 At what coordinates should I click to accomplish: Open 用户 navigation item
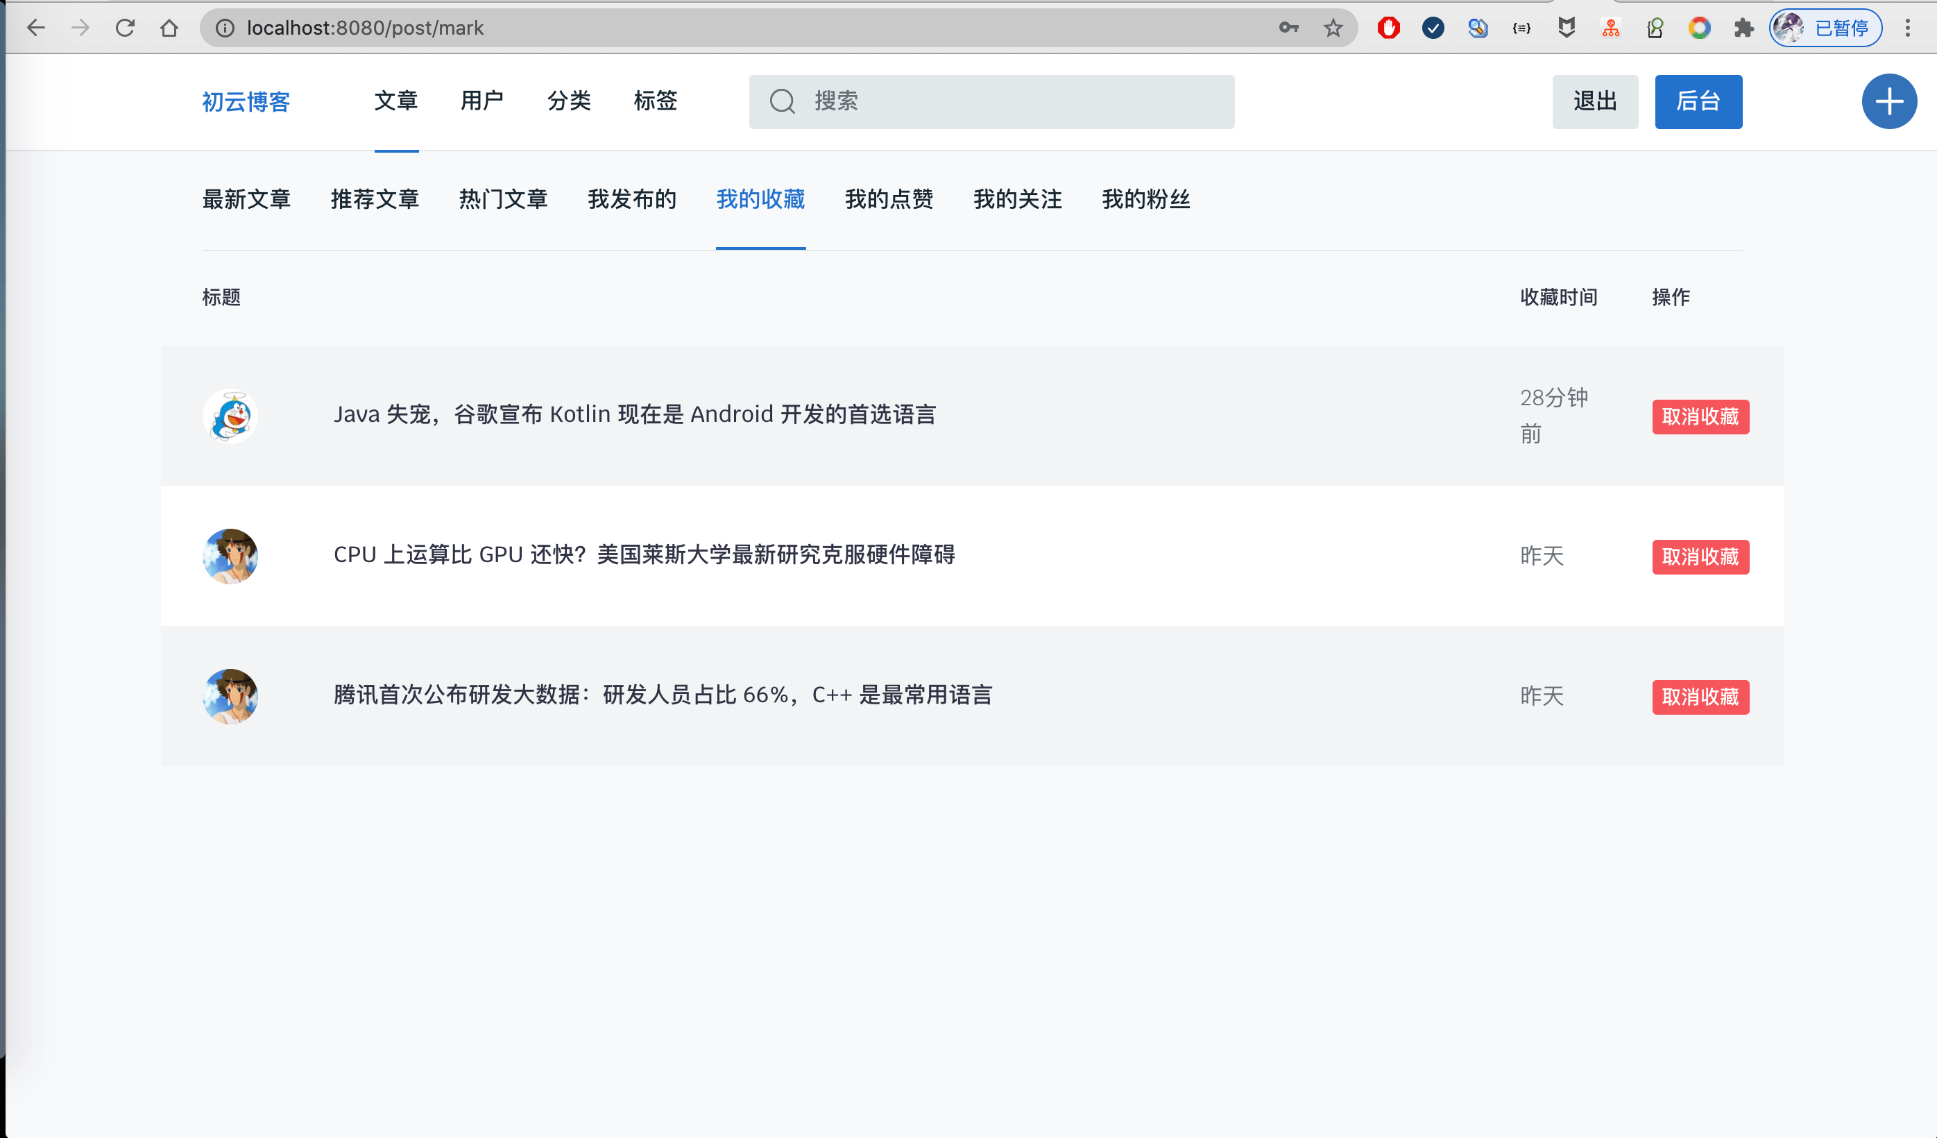point(482,101)
